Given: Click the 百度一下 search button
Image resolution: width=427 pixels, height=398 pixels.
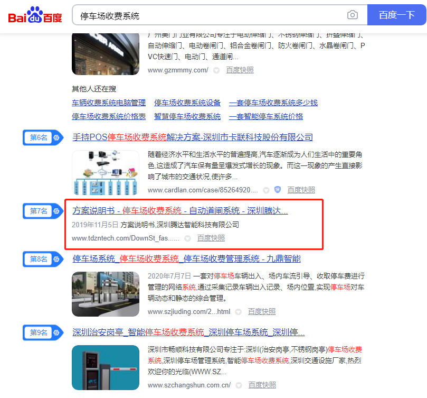Looking at the screenshot, I should [397, 15].
